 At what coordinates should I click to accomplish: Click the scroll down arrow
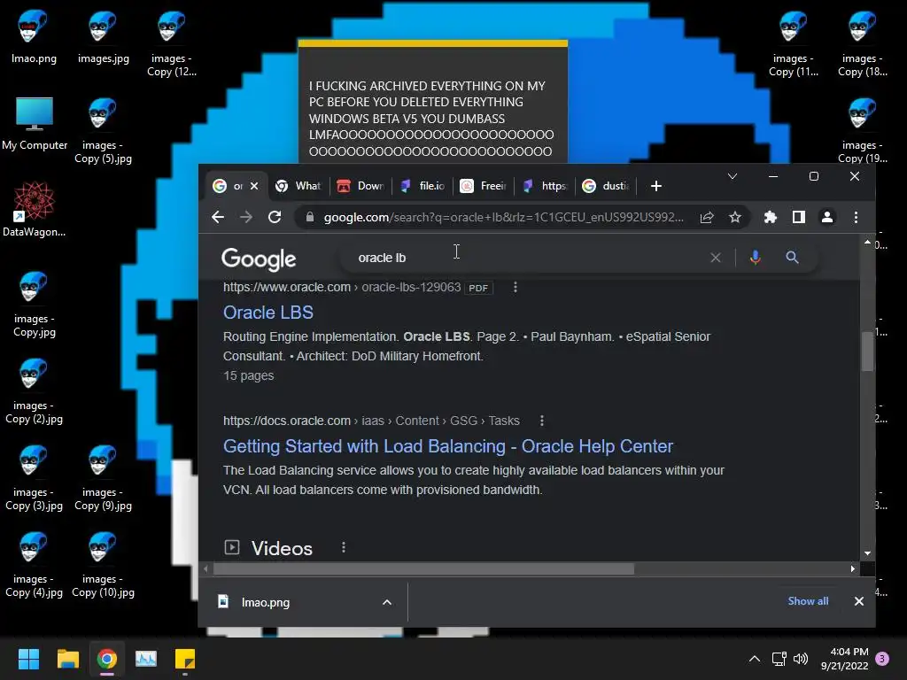pos(867,553)
